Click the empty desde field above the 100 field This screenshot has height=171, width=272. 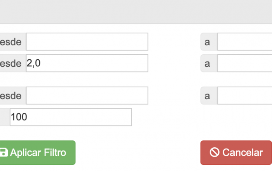click(87, 96)
